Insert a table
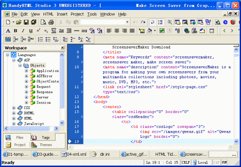This screenshot has height=167, width=241. tap(8, 39)
